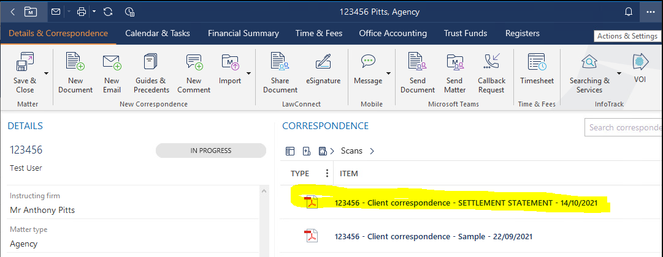Open Guides & Precedents
This screenshot has height=257, width=663.
pyautogui.click(x=150, y=62)
